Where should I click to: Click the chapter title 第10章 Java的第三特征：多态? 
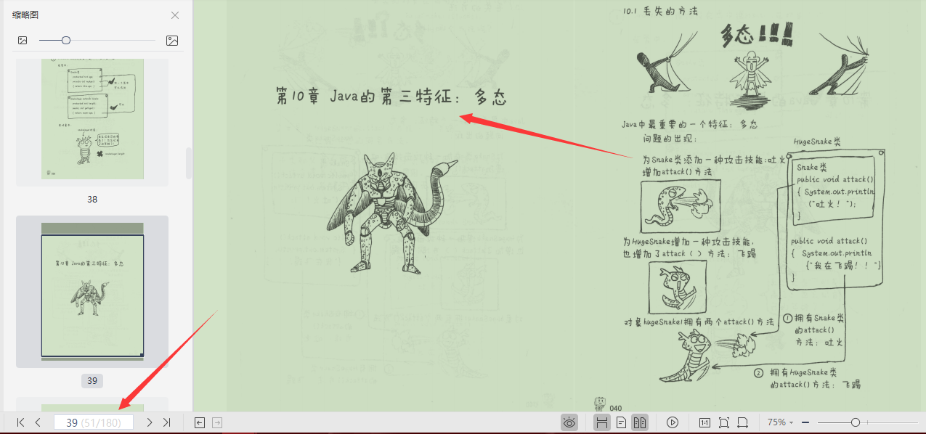point(391,97)
